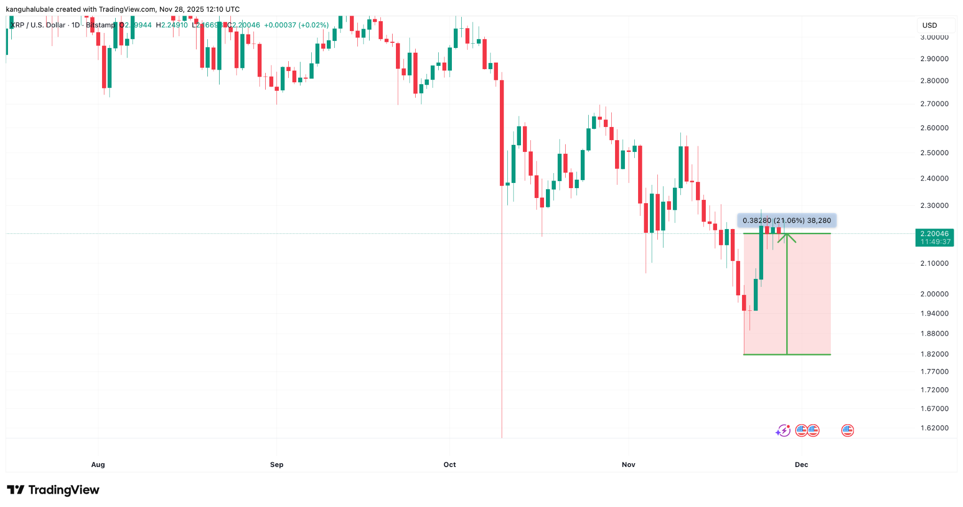Click the +0.00037 (+0.02%) change value
The height and width of the screenshot is (507, 963).
(296, 25)
